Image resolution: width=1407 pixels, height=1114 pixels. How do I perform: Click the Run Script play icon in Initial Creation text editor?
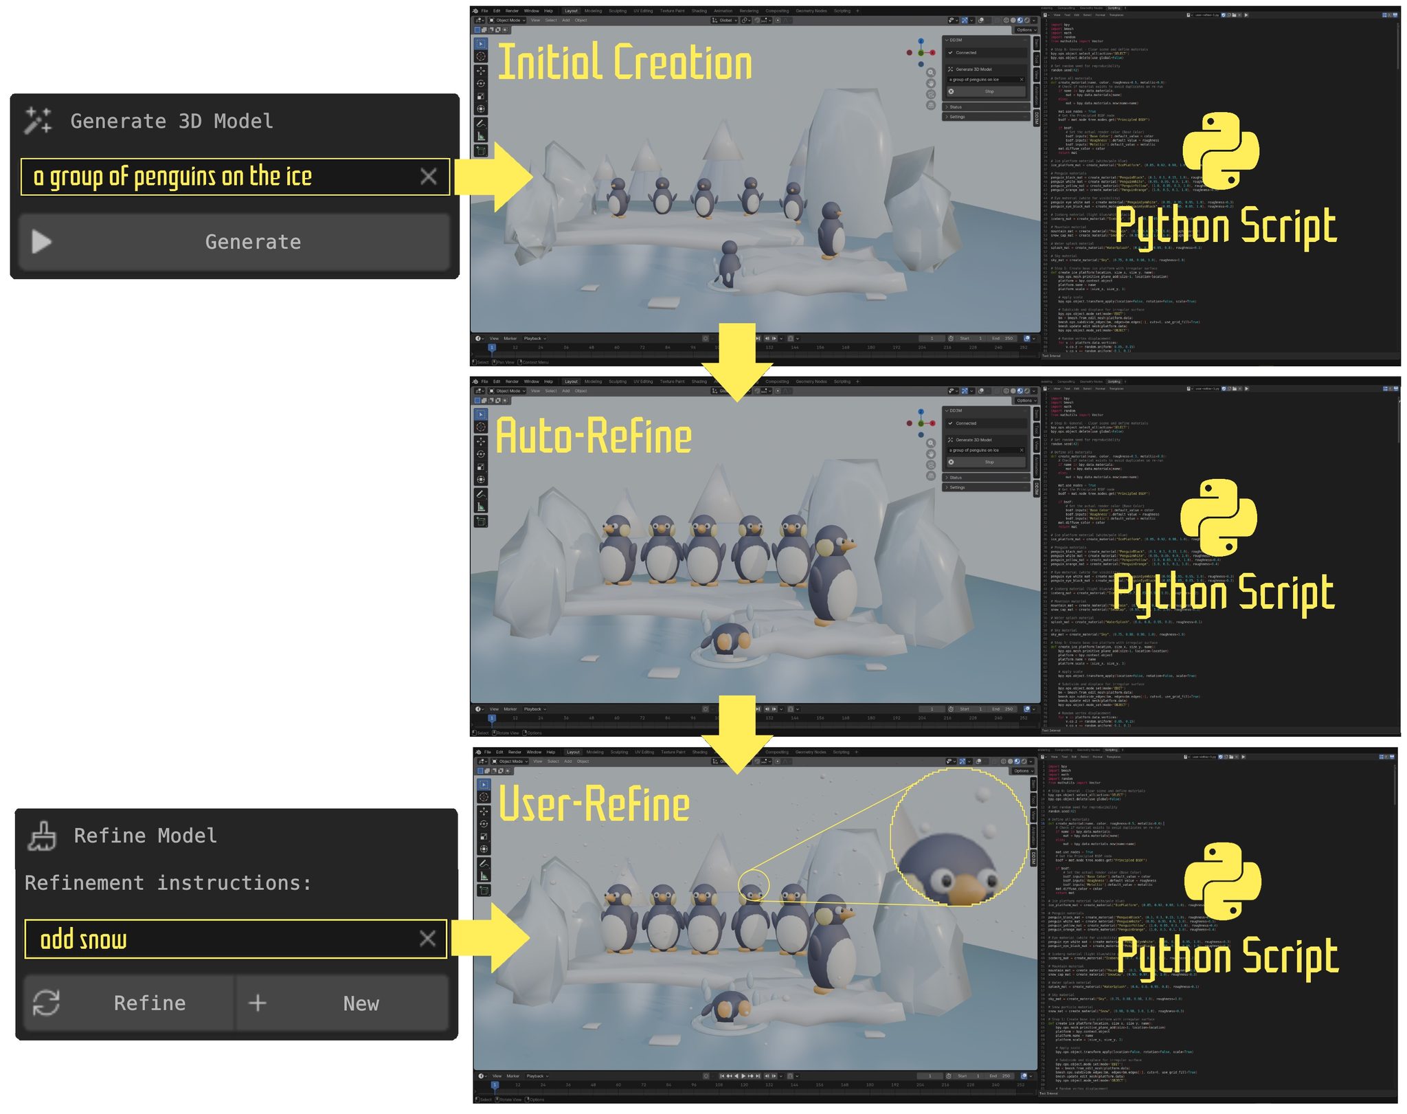(x=1246, y=15)
